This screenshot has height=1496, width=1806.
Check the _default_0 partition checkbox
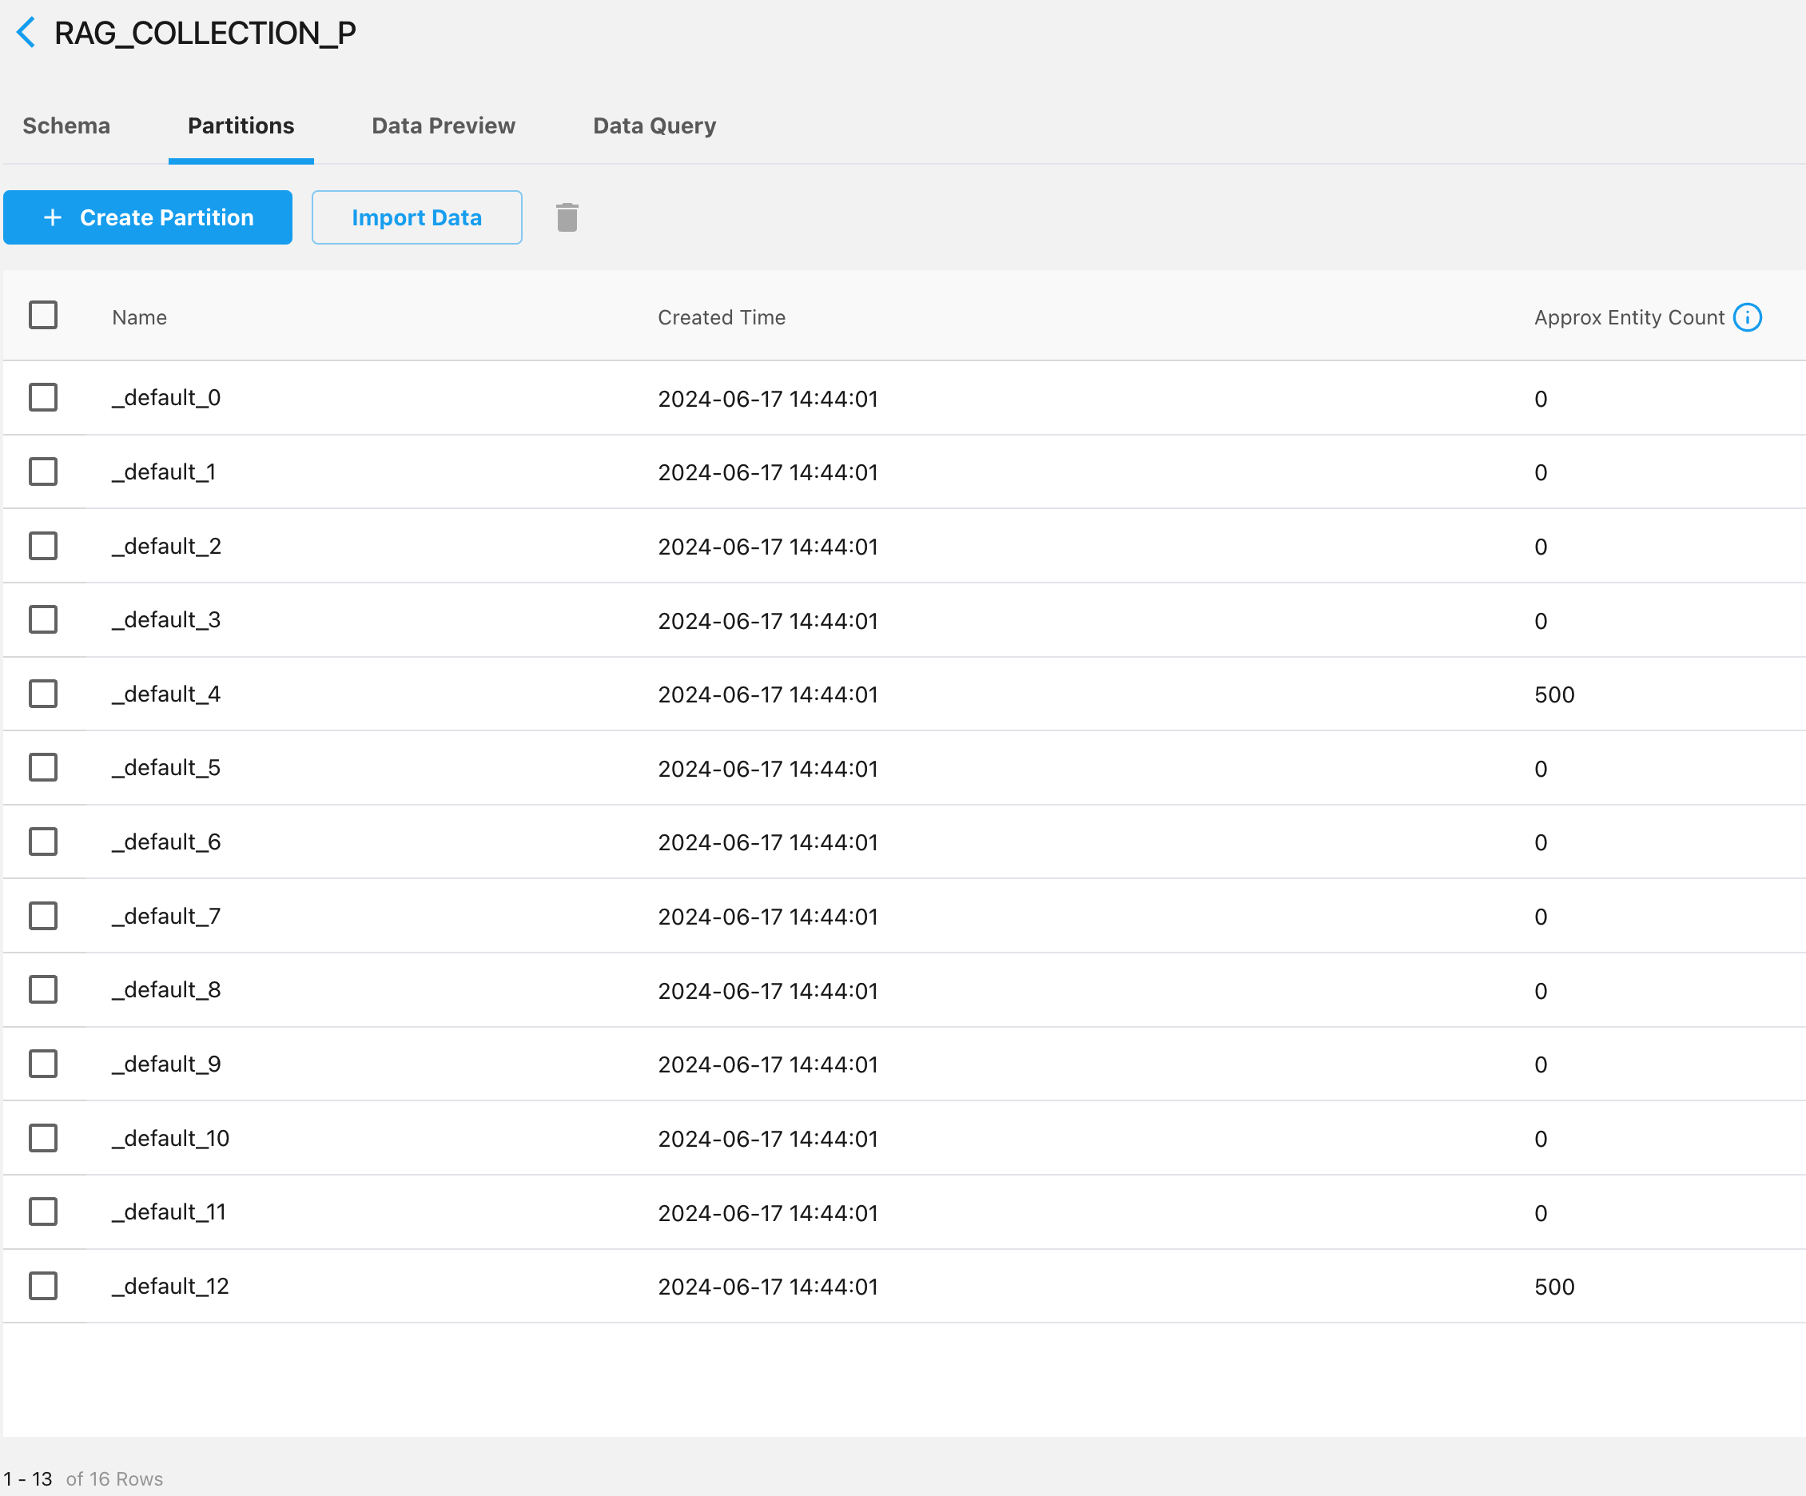coord(43,397)
